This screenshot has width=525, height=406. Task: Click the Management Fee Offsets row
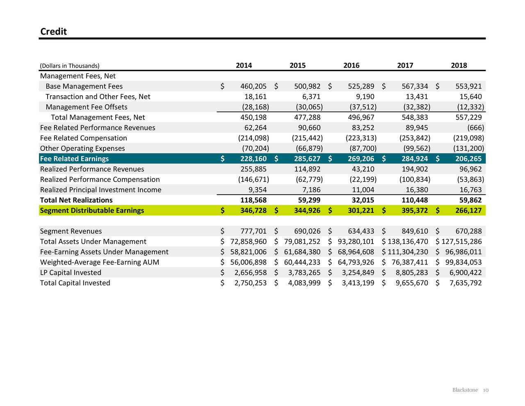(86, 107)
